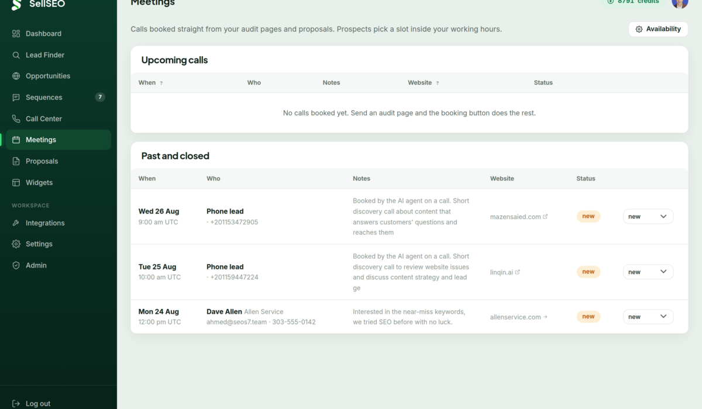Click note about near-miss keywords
702x409 pixels.
[409, 317]
